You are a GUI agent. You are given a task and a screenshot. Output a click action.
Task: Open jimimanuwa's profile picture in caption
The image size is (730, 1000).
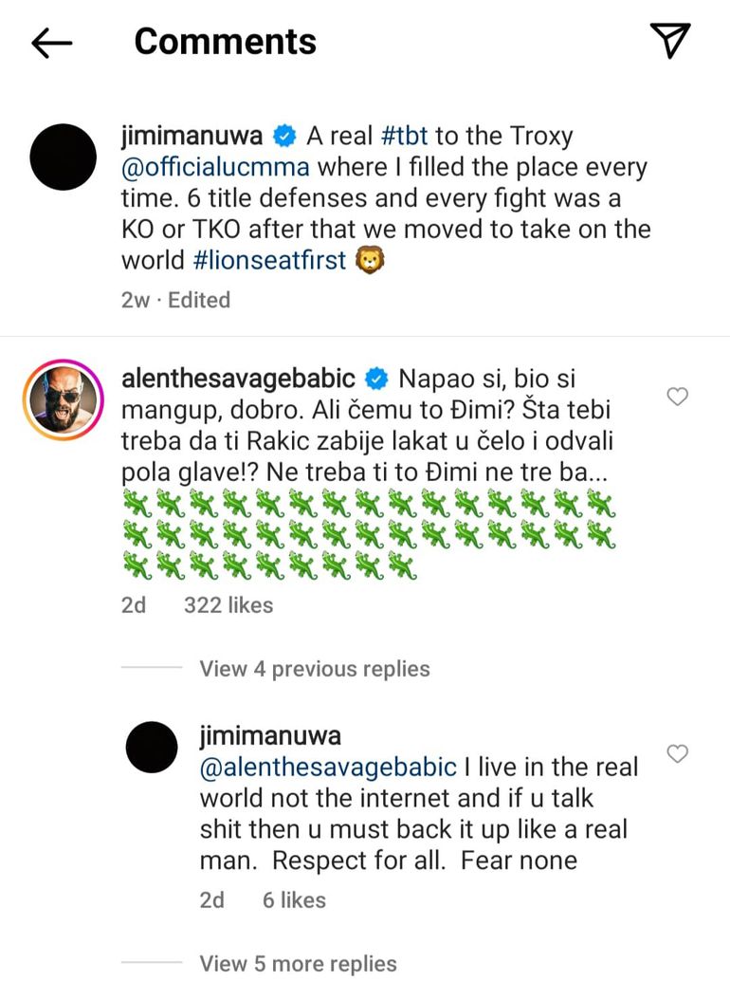click(x=64, y=157)
